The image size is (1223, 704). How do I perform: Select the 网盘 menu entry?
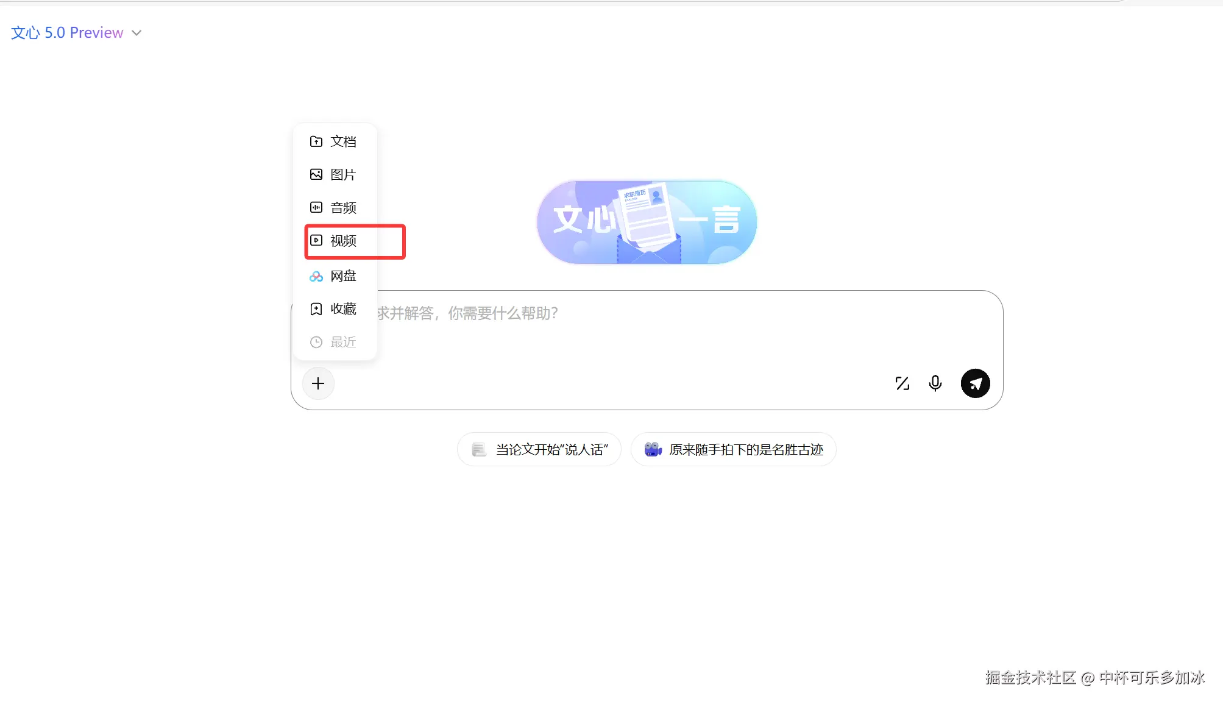[344, 276]
